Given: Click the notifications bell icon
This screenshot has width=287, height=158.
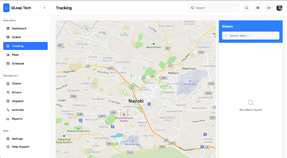Looking at the screenshot, I should point(247,8).
